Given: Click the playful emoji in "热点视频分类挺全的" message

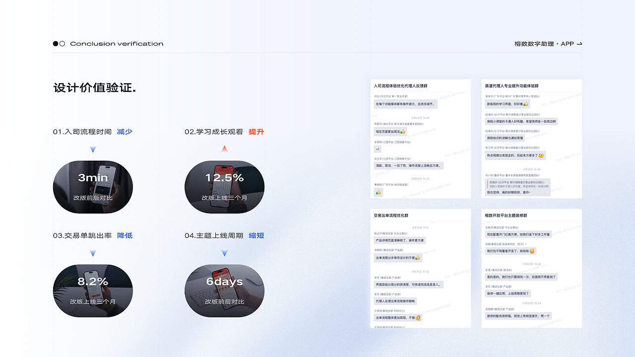Looking at the screenshot, I should (541, 156).
